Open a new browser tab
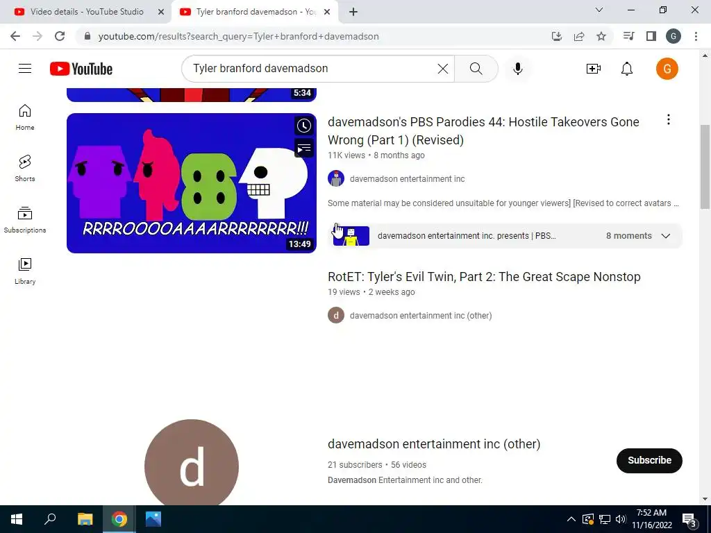The width and height of the screenshot is (711, 533). click(353, 12)
